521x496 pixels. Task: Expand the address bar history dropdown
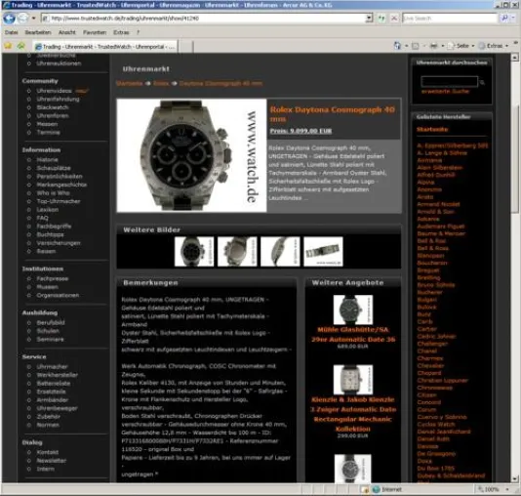pos(369,19)
